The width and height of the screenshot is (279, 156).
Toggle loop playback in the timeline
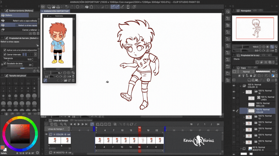click(x=92, y=124)
